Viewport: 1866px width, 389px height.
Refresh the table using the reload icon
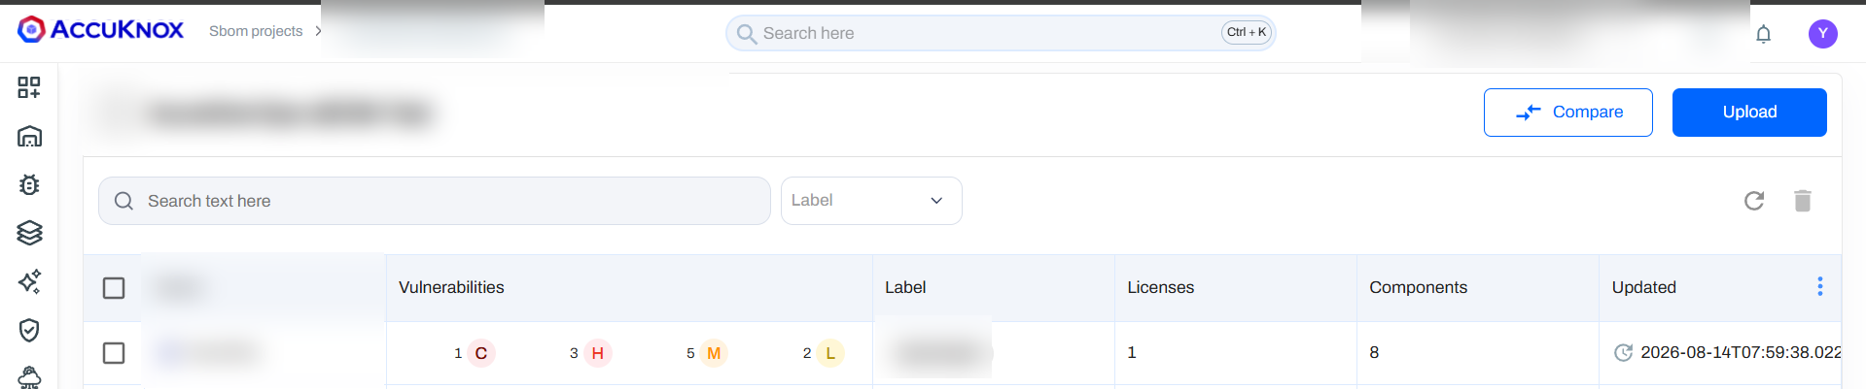1754,201
